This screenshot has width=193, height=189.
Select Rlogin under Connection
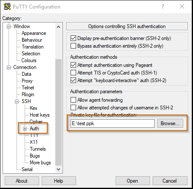coord(28,94)
